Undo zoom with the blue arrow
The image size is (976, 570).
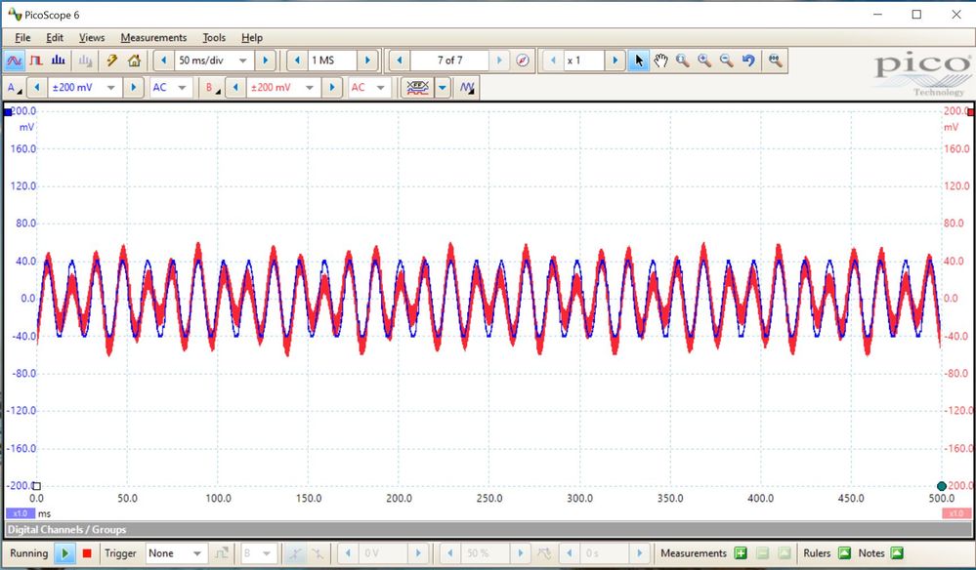point(748,61)
